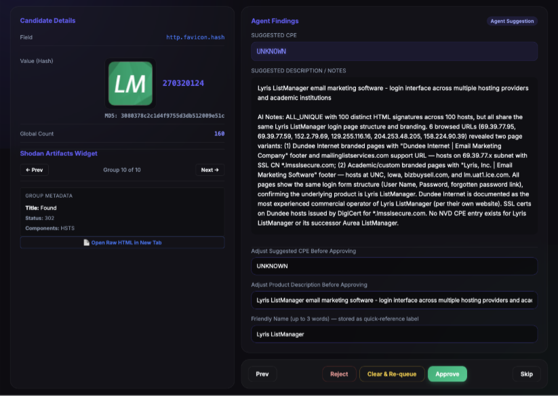
Task: Click the suggested description notes text
Action: (394, 156)
